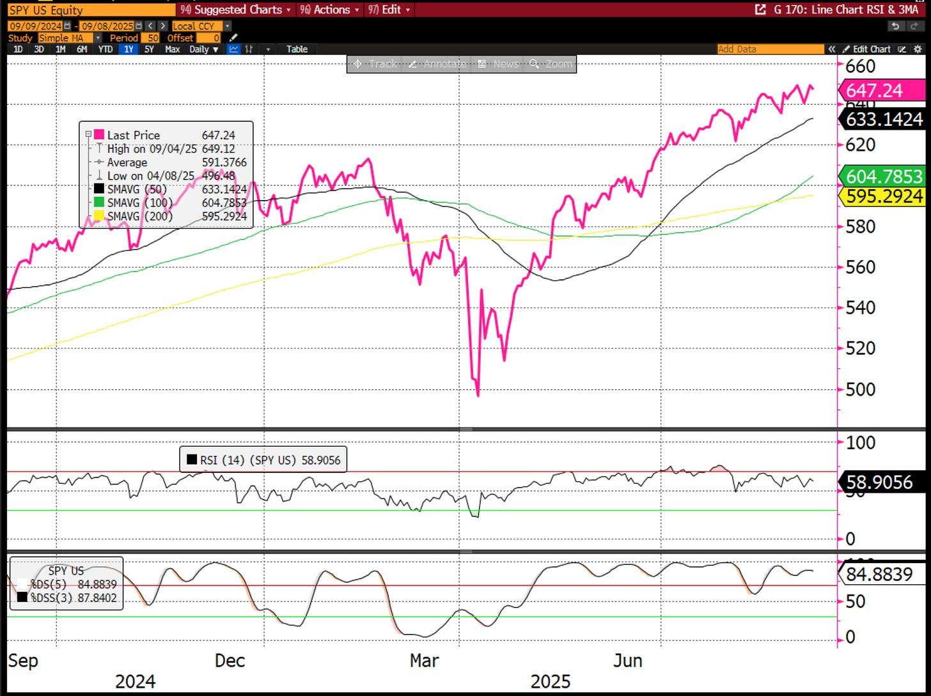
Task: Collapse the Last Price legend tree
Action: (88, 135)
